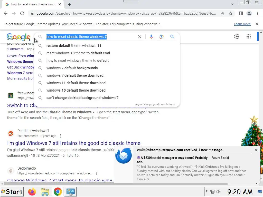Pick 'windows 7 default theme download' suggestion
263x197 pixels.
click(x=107, y=75)
